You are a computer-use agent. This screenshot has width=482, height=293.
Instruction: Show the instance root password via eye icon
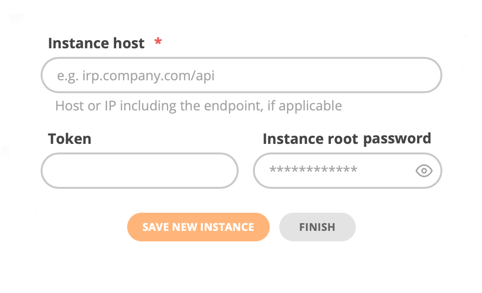click(424, 171)
